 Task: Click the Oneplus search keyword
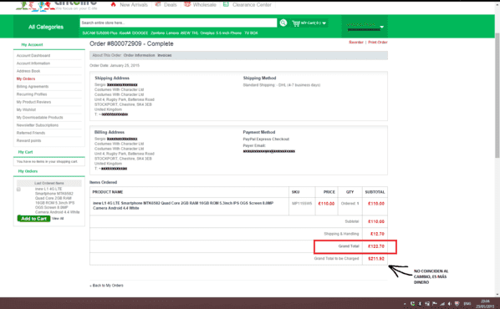207,33
